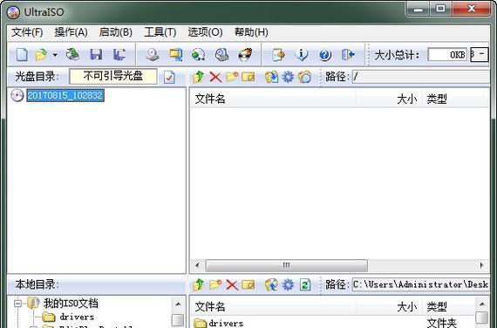Rename item in local directory toolbar
497x328 pixels.
point(248,285)
